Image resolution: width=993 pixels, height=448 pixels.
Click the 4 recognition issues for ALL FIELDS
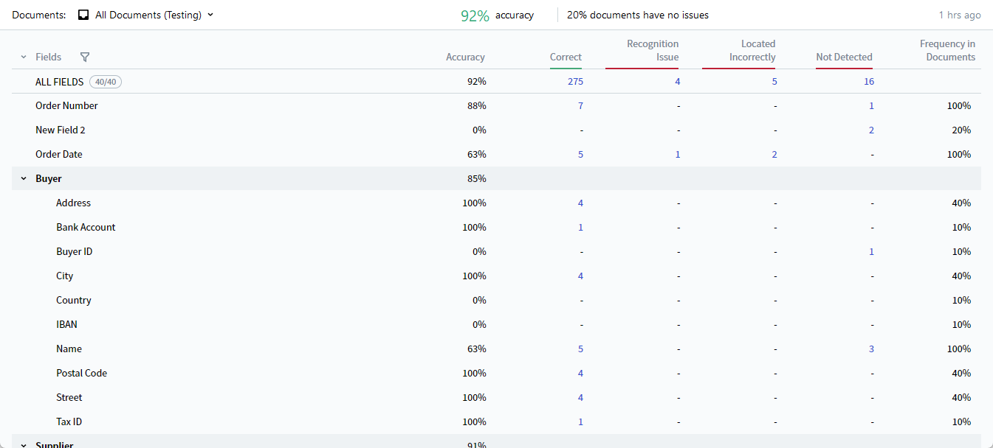677,81
